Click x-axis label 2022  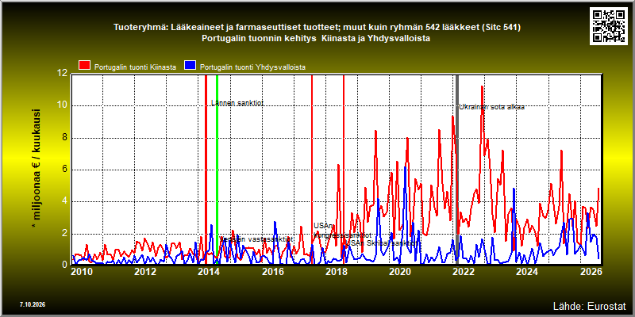(464, 271)
